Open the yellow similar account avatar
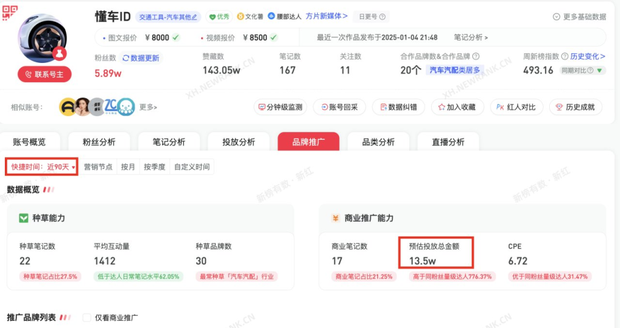This screenshot has height=328, width=620. click(x=68, y=107)
